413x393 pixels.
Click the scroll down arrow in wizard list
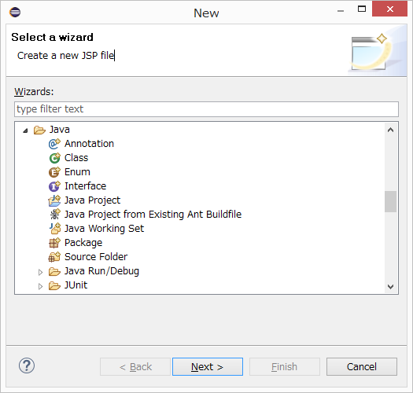(x=390, y=286)
